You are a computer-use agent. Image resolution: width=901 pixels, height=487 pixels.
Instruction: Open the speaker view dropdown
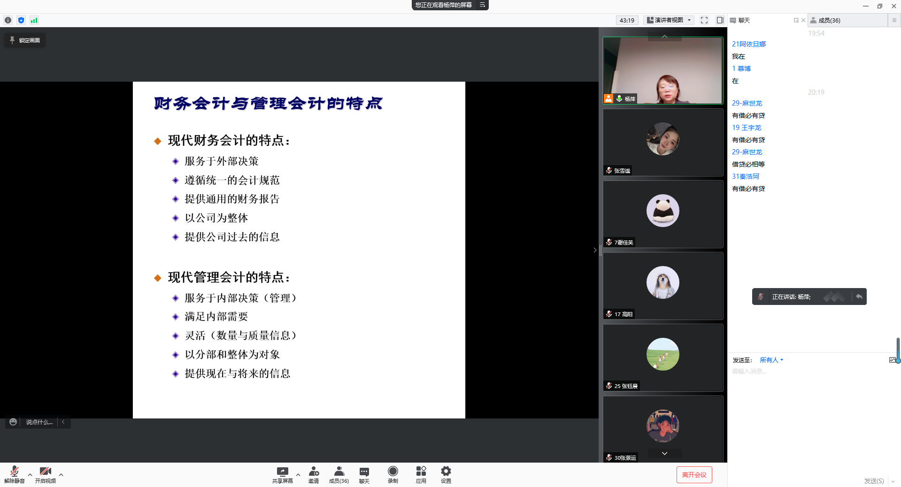tap(670, 20)
